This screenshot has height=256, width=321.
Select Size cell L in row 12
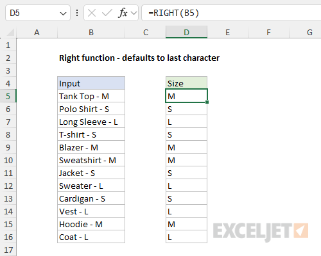[186, 186]
